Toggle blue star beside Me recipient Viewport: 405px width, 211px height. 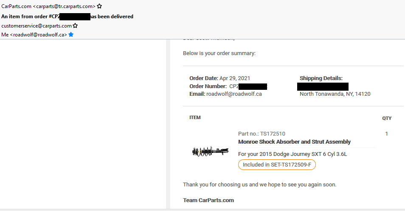click(x=71, y=35)
